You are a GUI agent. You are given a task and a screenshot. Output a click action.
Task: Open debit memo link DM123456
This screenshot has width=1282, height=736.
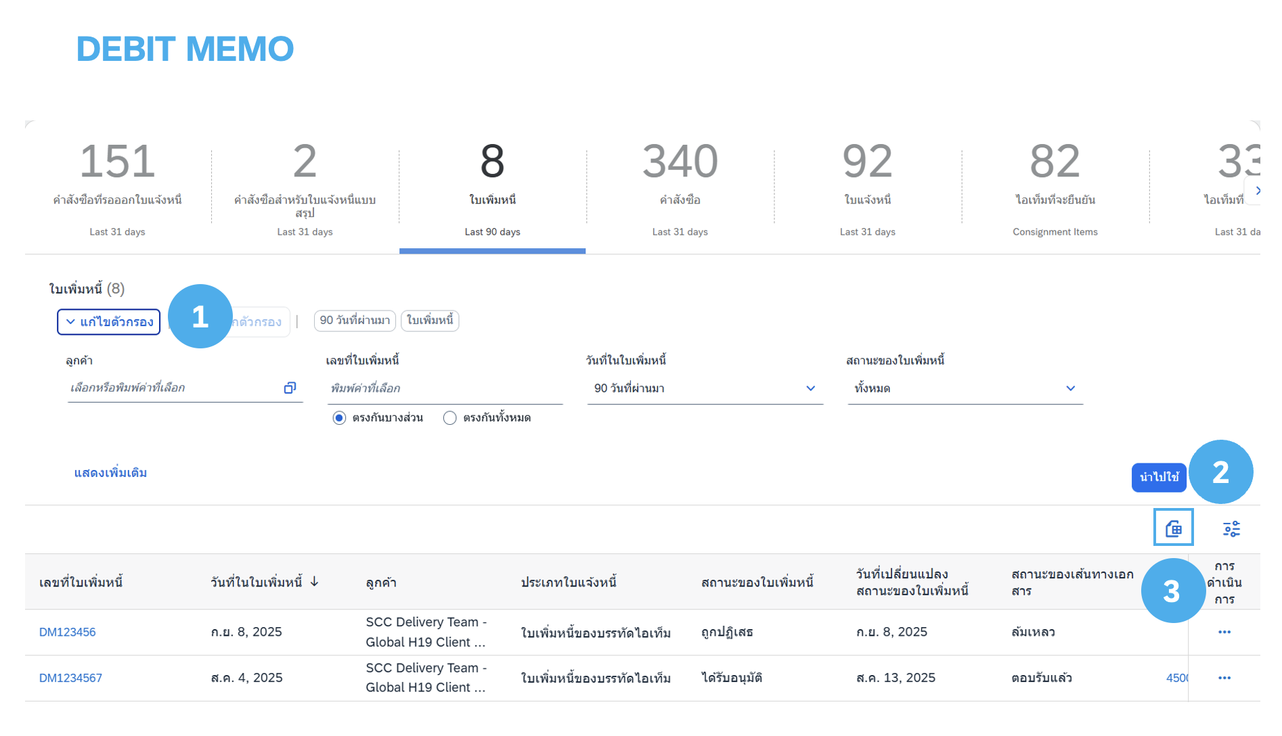(x=68, y=632)
